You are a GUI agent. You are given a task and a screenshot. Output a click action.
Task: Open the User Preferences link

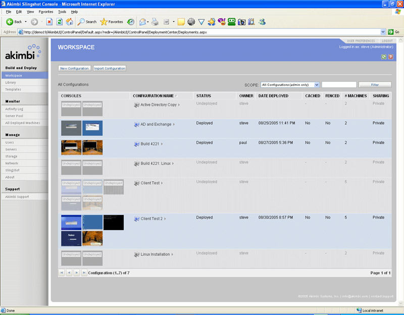361,41
